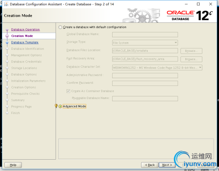
Task: Select Create a database with default configuration
Action: [x=60, y=27]
